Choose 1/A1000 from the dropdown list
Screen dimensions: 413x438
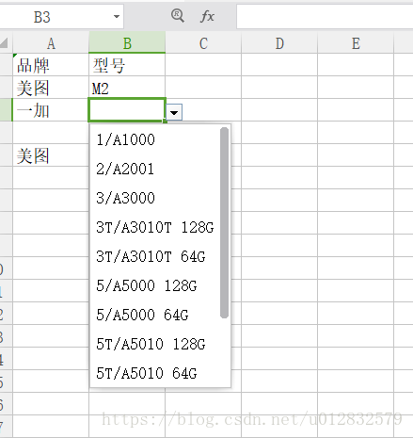[x=155, y=139]
